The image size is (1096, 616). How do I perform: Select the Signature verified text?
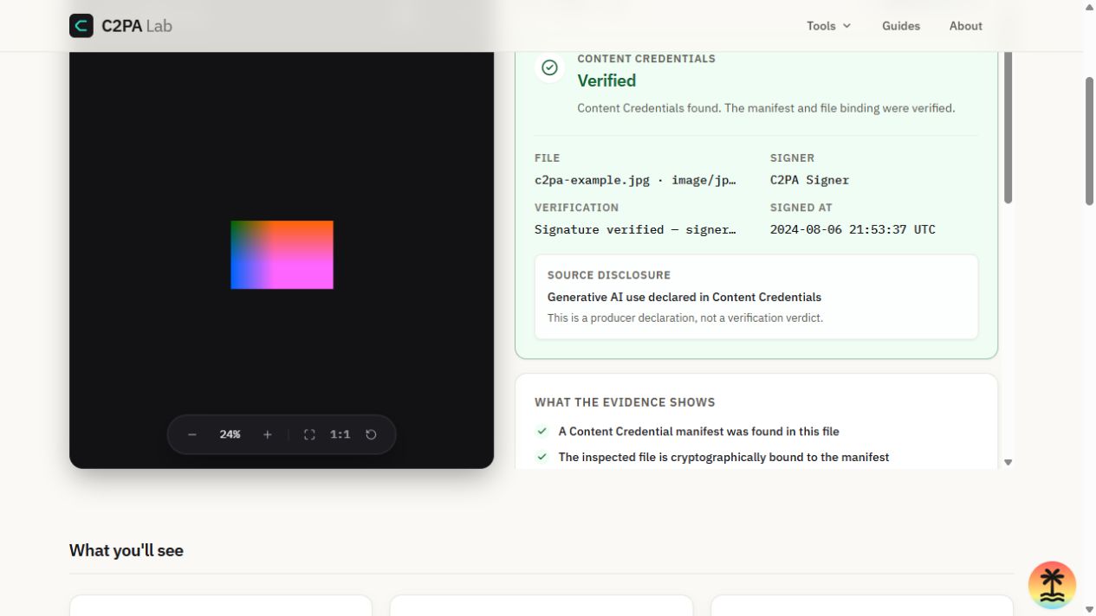(x=635, y=229)
